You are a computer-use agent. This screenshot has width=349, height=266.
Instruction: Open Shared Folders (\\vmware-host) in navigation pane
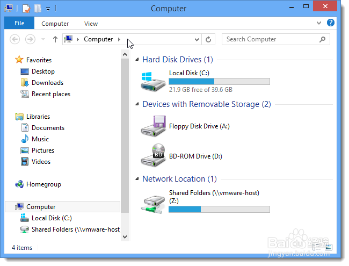tap(76, 229)
